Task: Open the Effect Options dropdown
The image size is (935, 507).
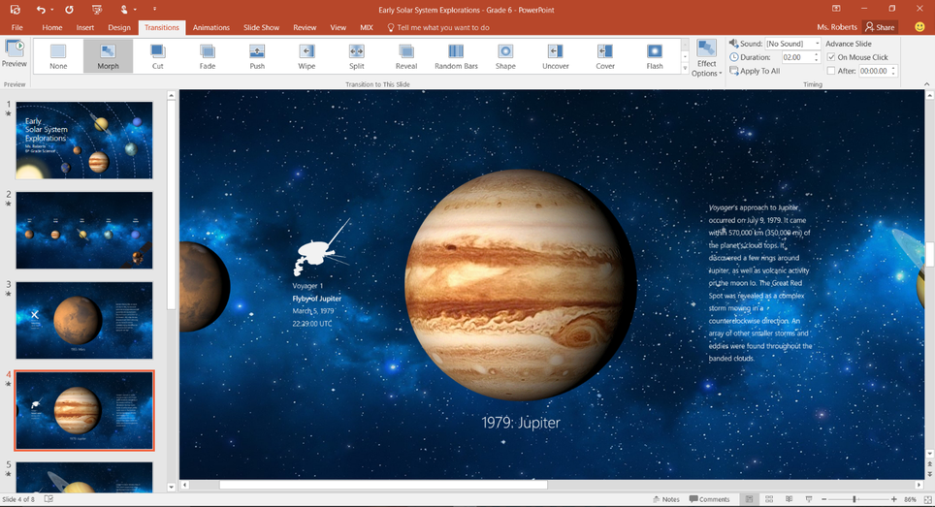Action: click(706, 60)
